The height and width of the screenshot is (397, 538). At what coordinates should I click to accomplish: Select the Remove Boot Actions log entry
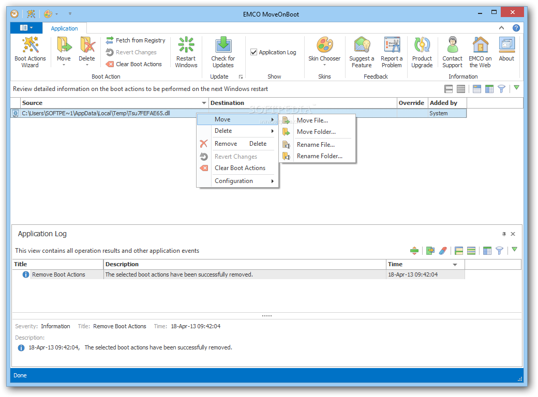click(x=238, y=274)
